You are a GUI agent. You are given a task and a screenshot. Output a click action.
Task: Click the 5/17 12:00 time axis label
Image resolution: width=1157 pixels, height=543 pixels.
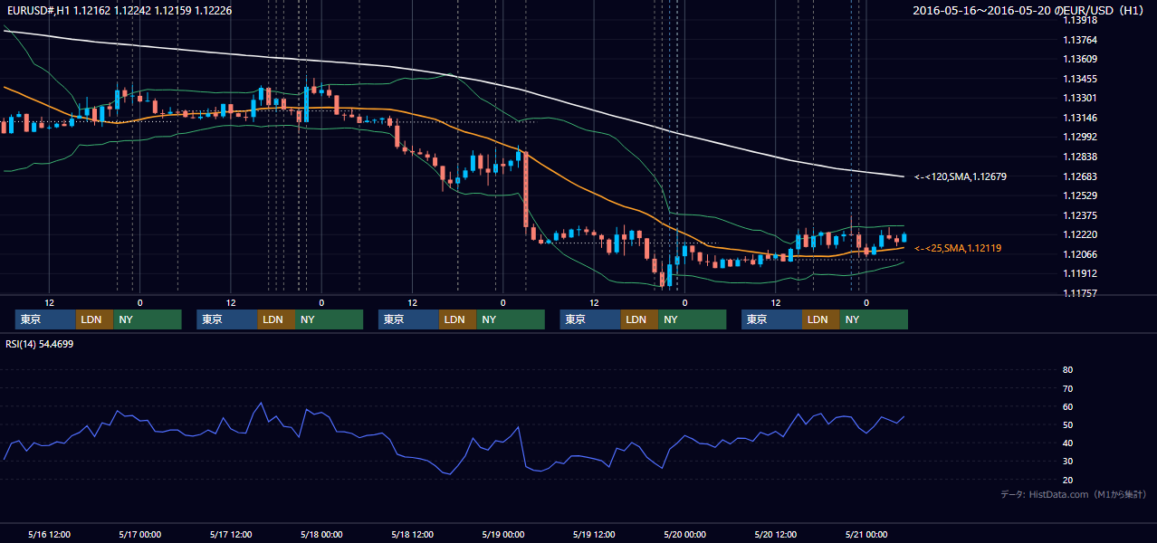[x=231, y=534]
